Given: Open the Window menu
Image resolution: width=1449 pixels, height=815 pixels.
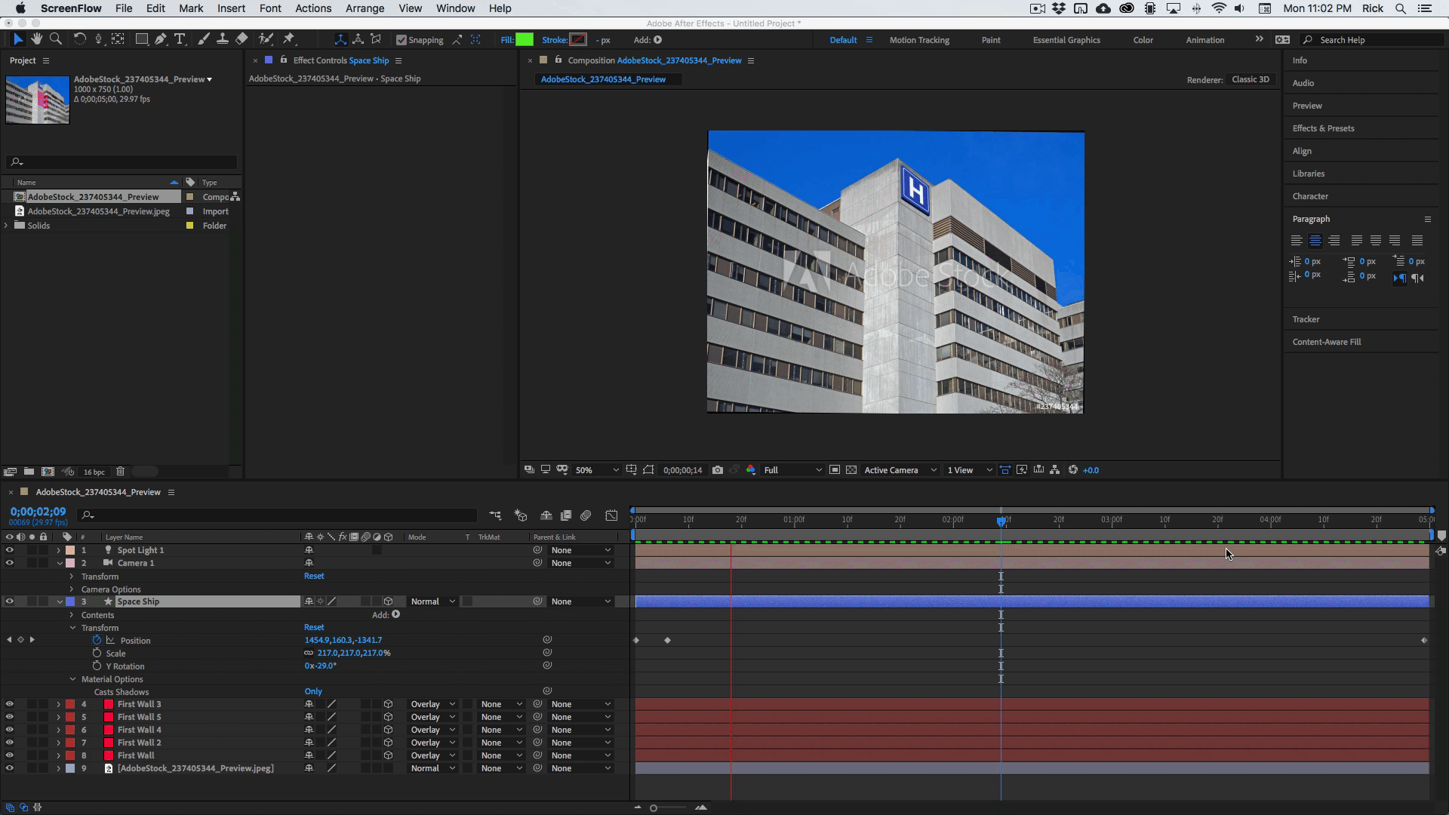Looking at the screenshot, I should pyautogui.click(x=455, y=8).
